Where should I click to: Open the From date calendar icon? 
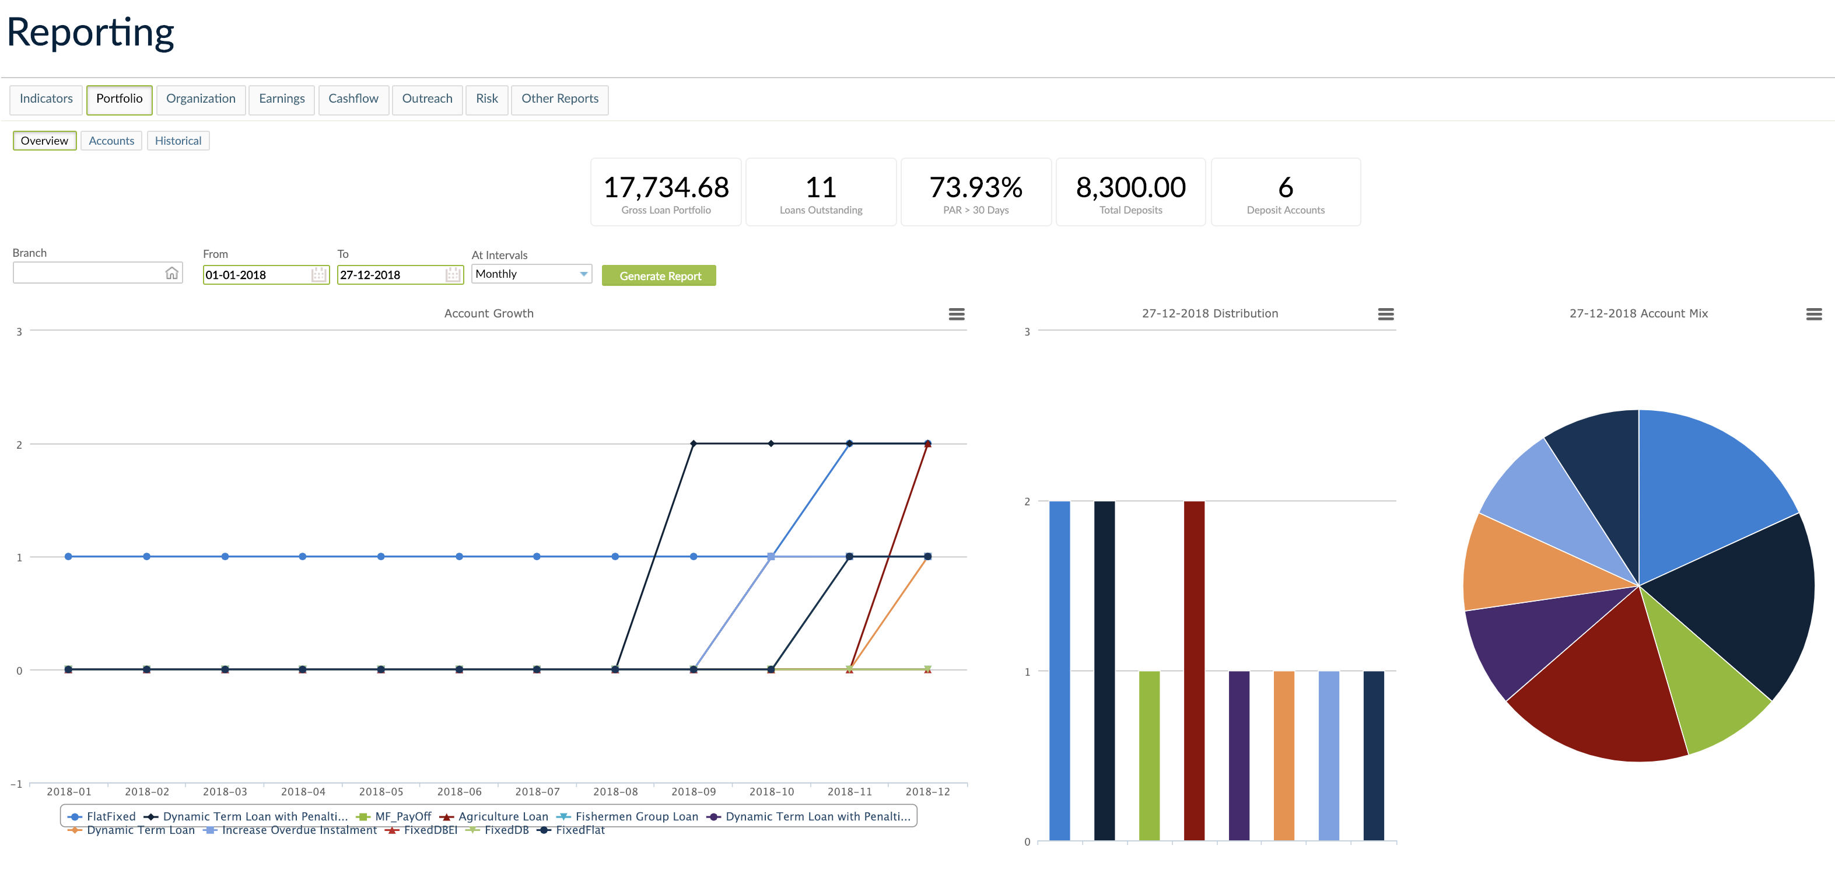click(x=318, y=274)
